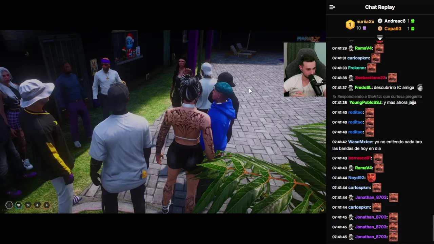Click the bronze rank-three badge by Capa93
This screenshot has width=434, height=244.
click(380, 28)
